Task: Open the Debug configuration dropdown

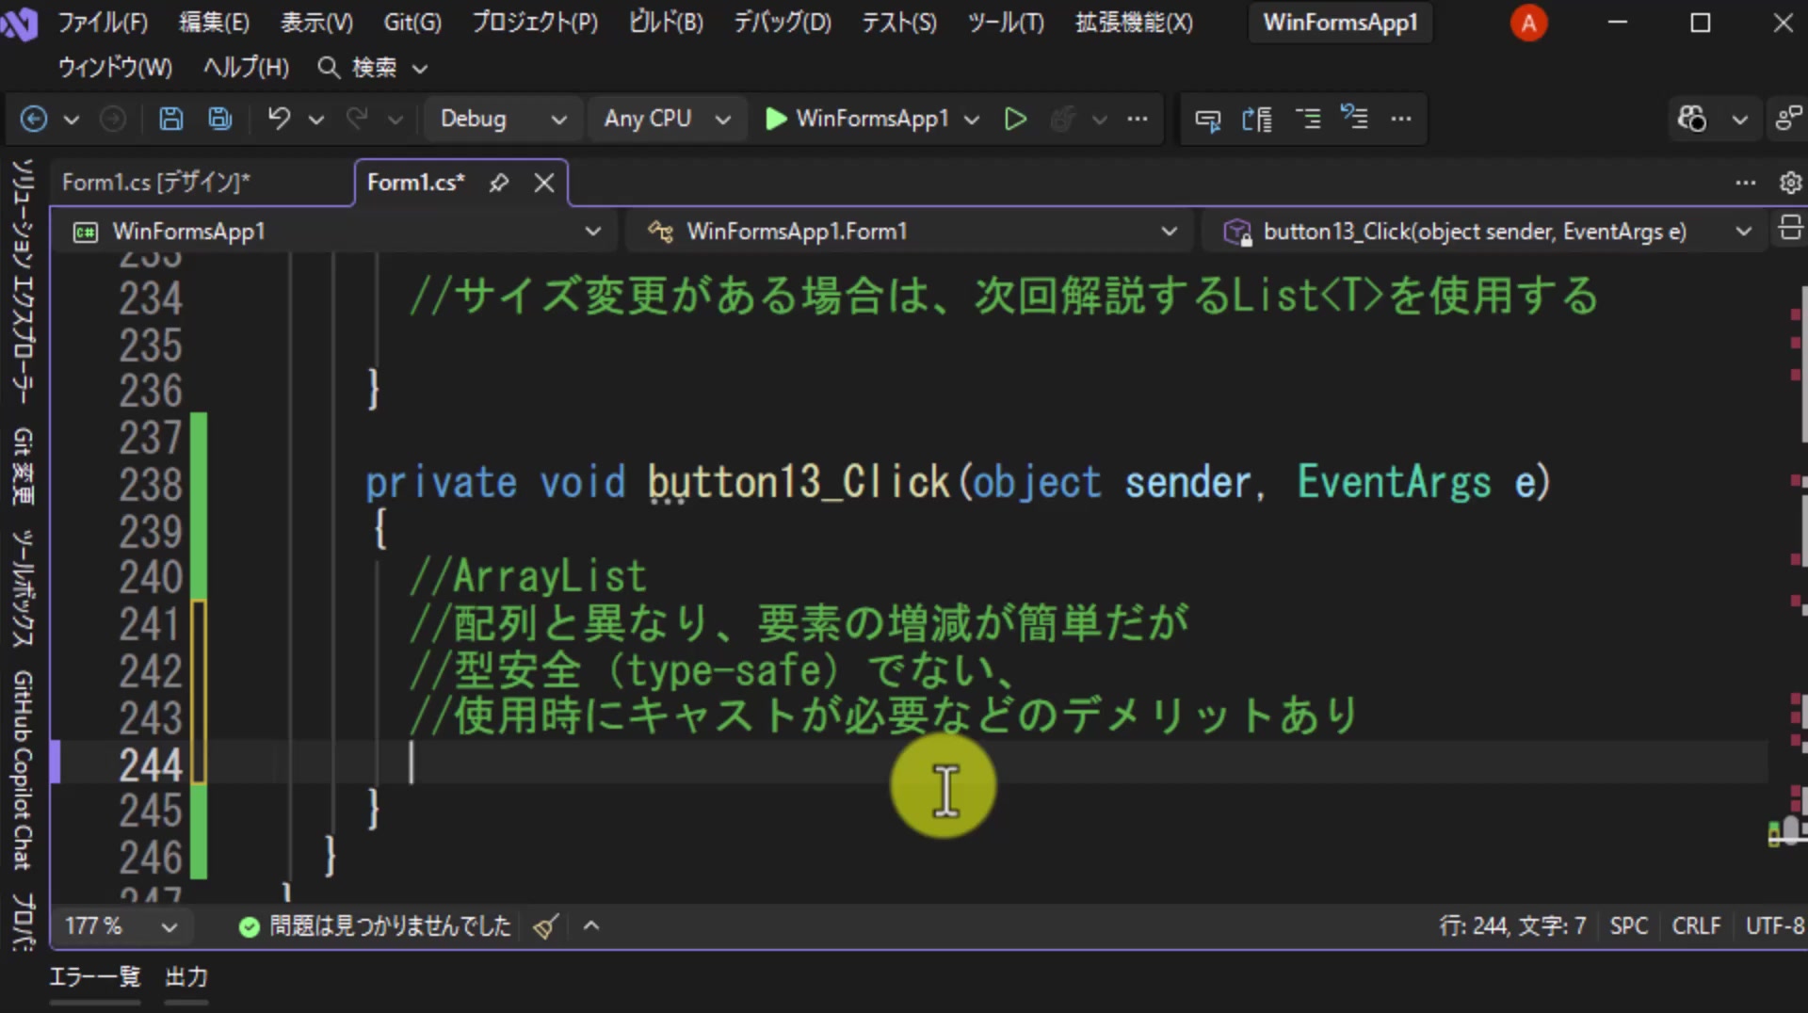Action: point(503,119)
